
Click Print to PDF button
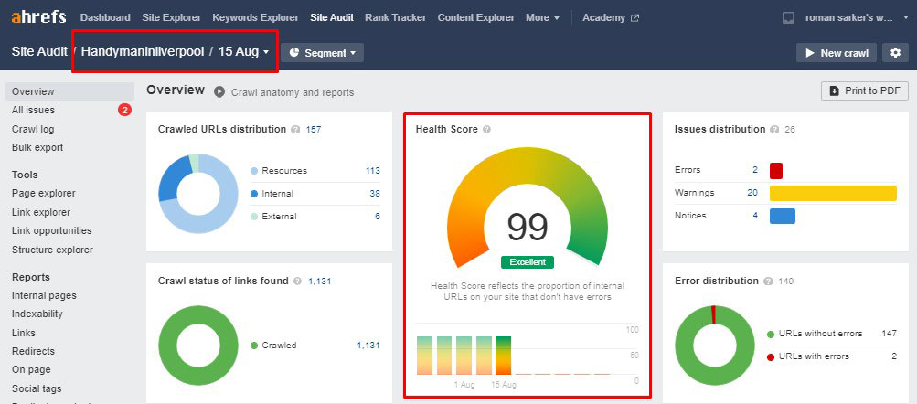(x=864, y=90)
